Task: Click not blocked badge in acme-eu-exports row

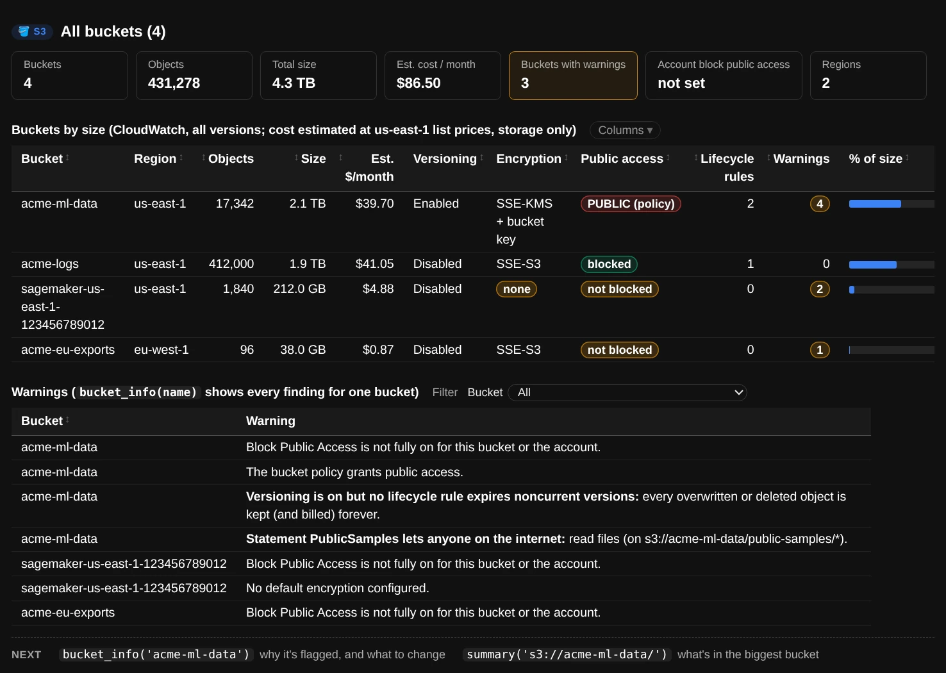Action: click(620, 350)
